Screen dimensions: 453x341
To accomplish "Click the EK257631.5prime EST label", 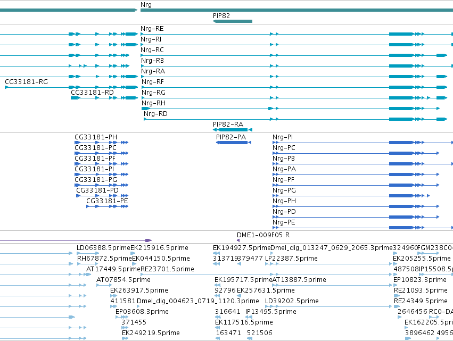I will pyautogui.click(x=266, y=290).
